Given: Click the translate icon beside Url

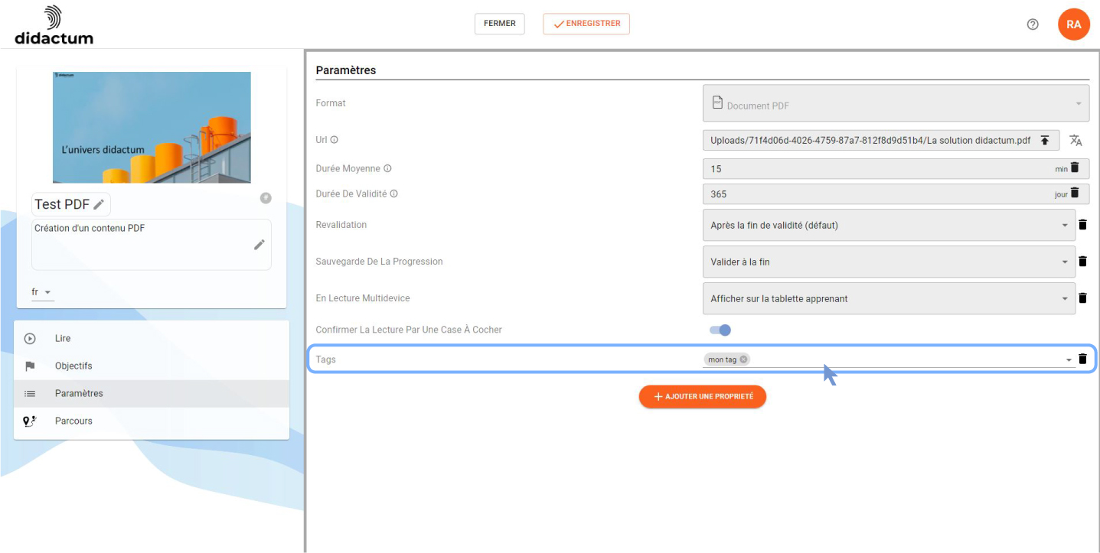Looking at the screenshot, I should point(1076,141).
